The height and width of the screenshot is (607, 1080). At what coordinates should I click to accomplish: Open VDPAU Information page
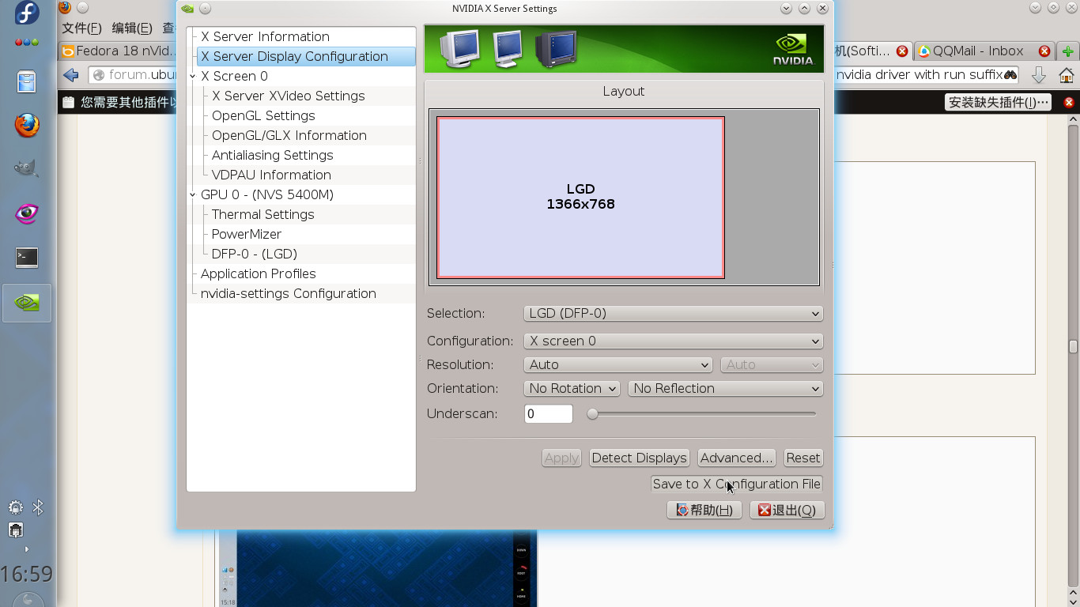271,175
